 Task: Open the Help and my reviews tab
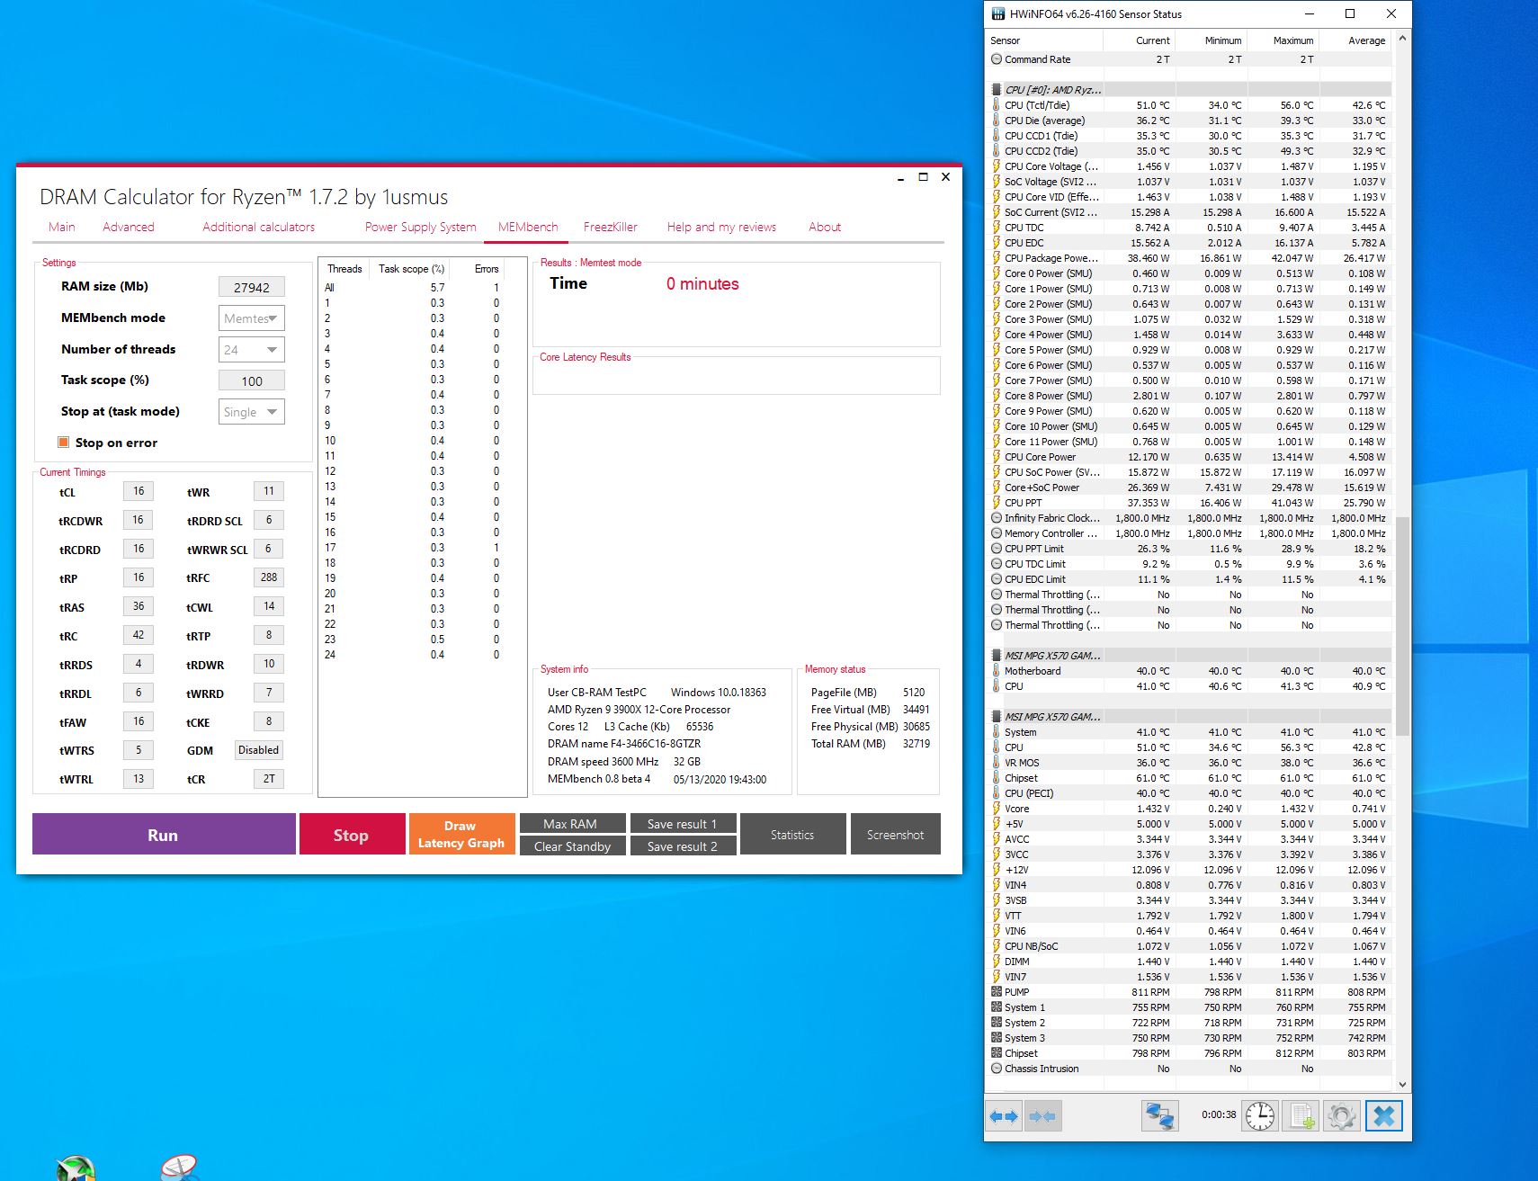[721, 227]
